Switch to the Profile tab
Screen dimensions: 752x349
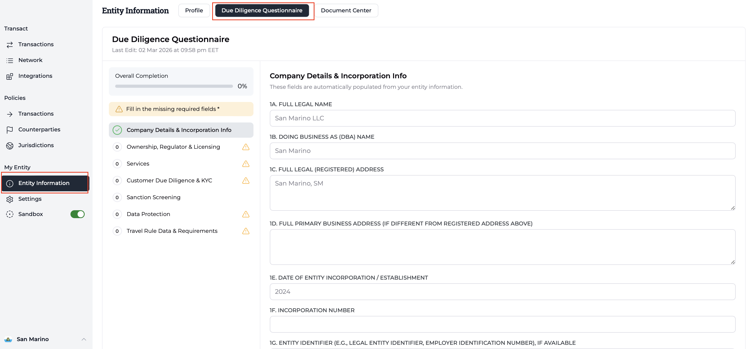point(194,11)
